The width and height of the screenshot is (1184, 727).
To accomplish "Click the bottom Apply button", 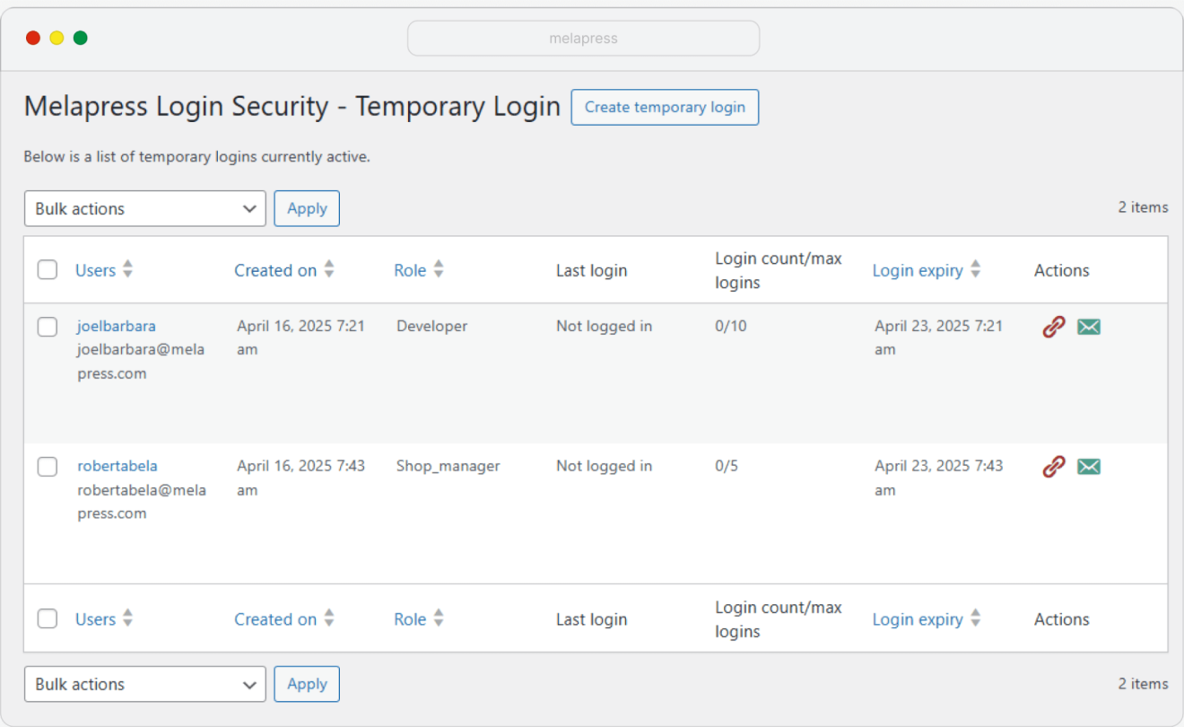I will click(307, 684).
